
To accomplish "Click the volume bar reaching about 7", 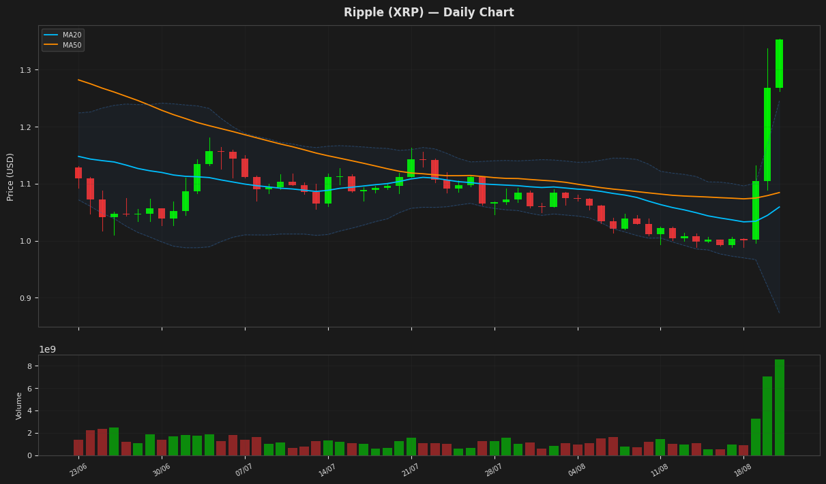I will (x=767, y=416).
